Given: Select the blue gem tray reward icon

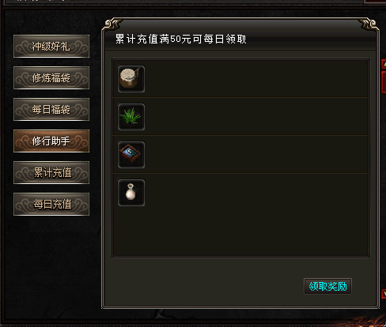Looking at the screenshot, I should pyautogui.click(x=131, y=155).
